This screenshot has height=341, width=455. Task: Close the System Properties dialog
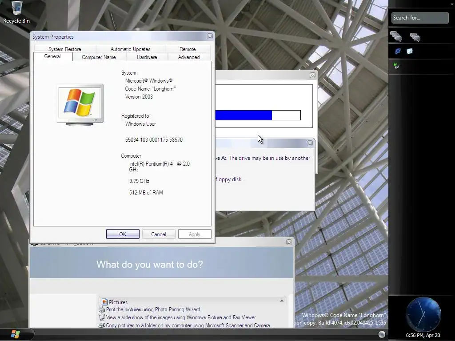tap(210, 36)
